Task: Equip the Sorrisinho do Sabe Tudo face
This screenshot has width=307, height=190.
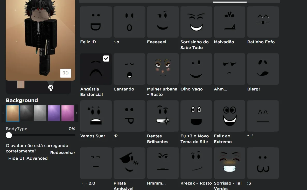Action: (x=196, y=22)
